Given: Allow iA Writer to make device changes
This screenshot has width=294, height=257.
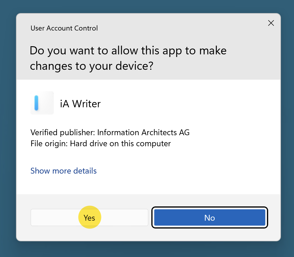Looking at the screenshot, I should (x=89, y=217).
